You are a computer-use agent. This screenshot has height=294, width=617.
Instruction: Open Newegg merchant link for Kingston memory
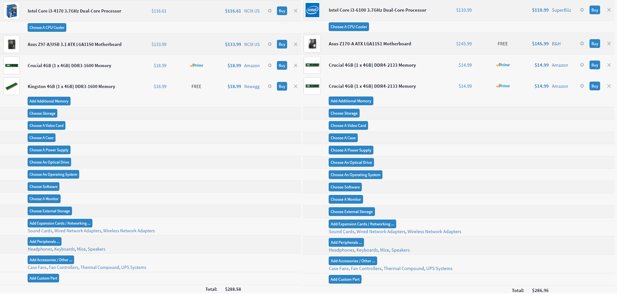(252, 86)
